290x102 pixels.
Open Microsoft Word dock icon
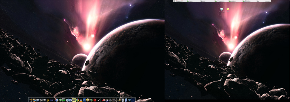click(x=71, y=100)
